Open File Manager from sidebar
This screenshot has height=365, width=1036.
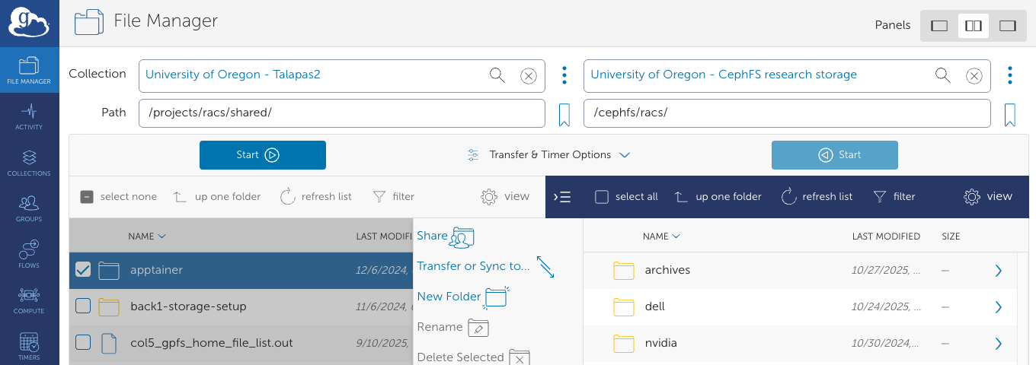point(29,70)
